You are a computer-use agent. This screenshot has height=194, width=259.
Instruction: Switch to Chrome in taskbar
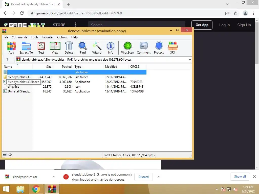click(36, 189)
